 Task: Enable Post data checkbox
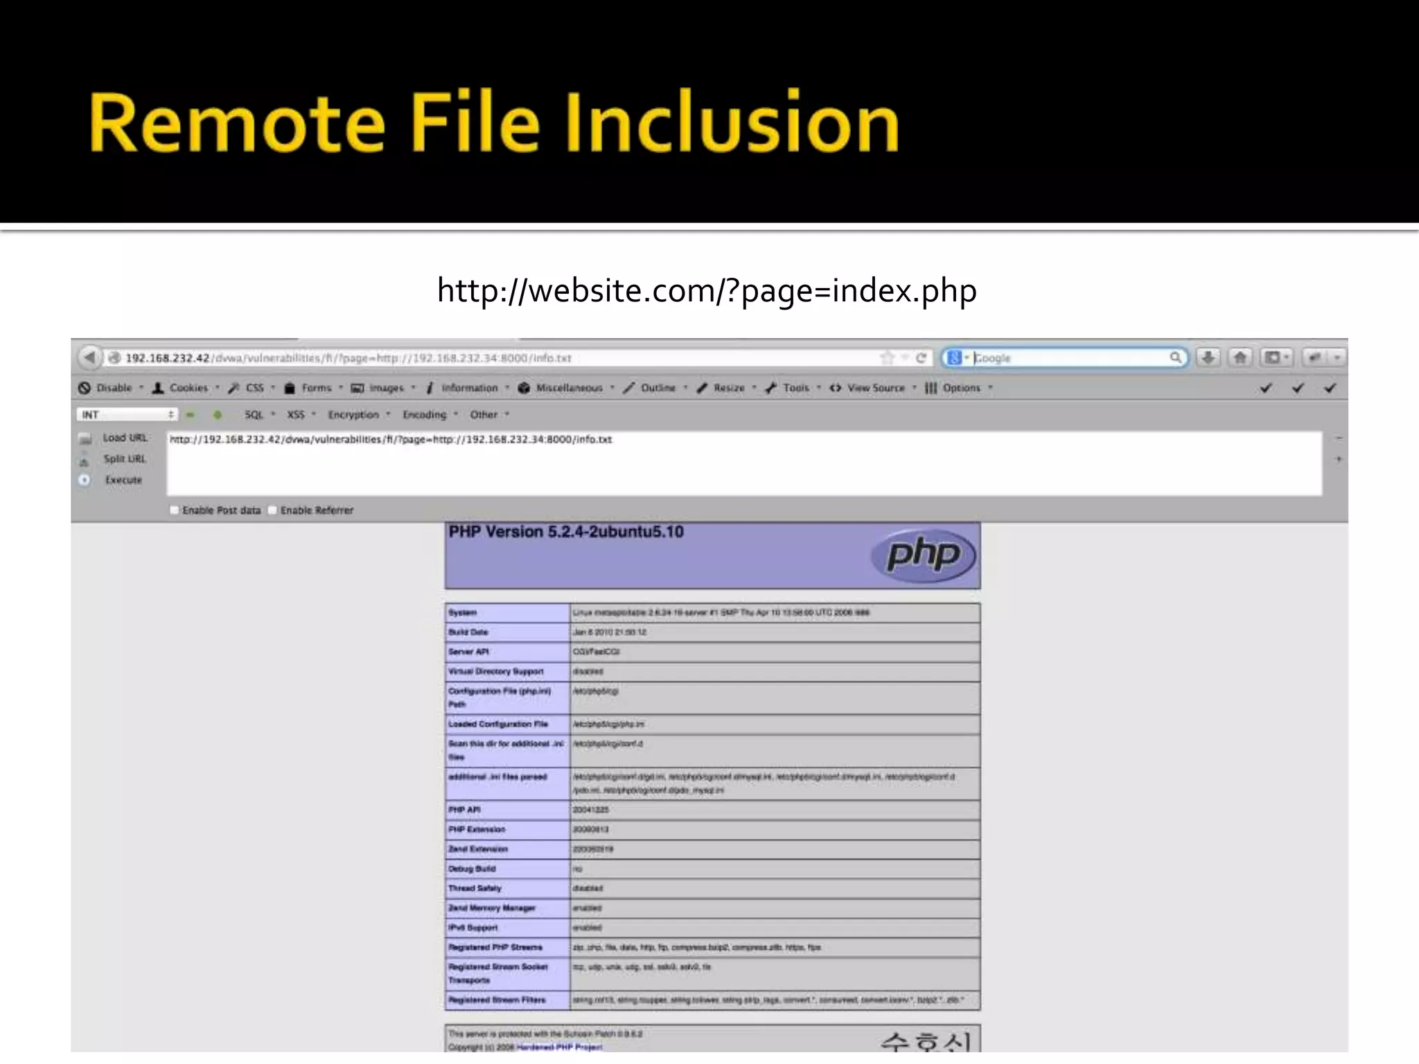tap(175, 511)
